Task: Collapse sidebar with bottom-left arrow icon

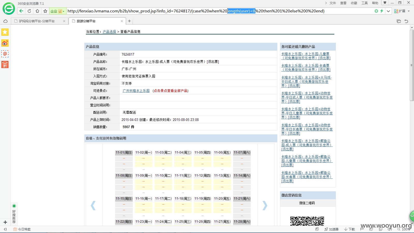Action: pos(5,229)
